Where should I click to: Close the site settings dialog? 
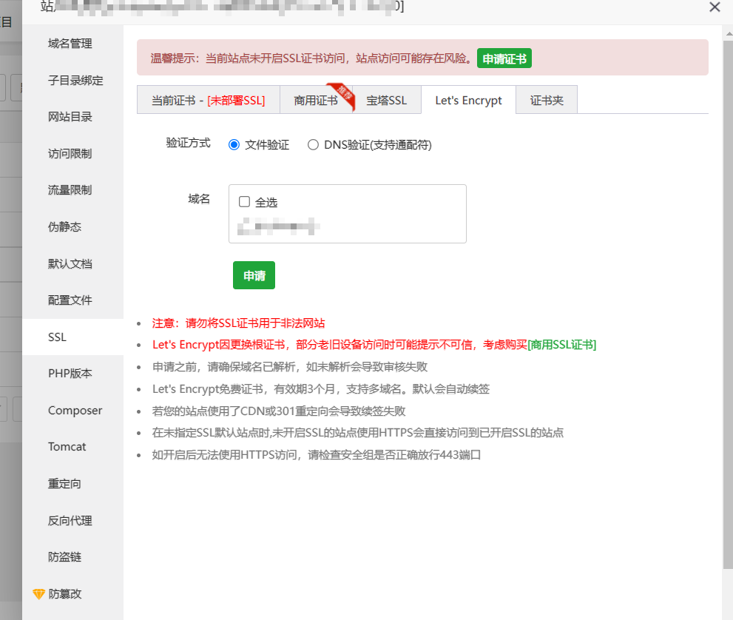coord(715,7)
